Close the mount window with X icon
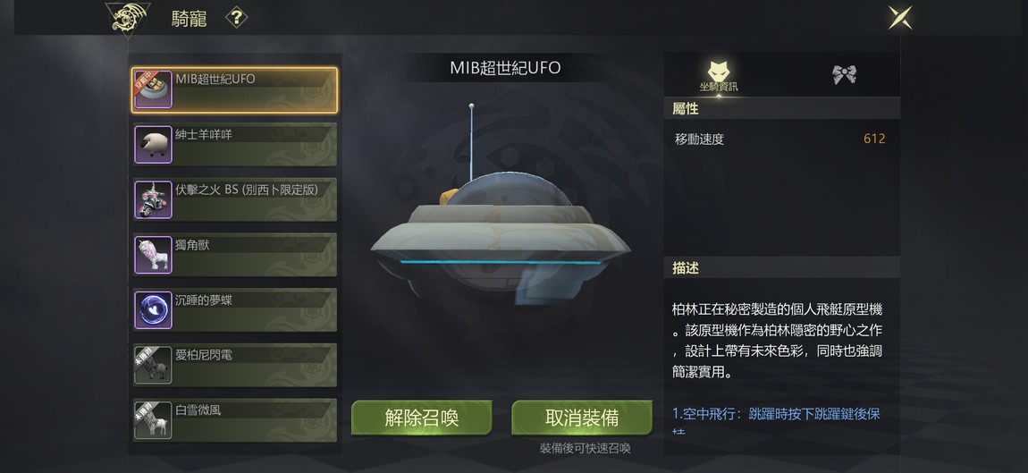The height and width of the screenshot is (473, 1028). click(x=899, y=18)
